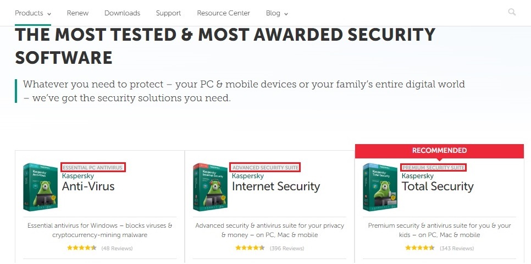
Task: Click the Kaspersky Total Security box image
Action: tap(380, 187)
